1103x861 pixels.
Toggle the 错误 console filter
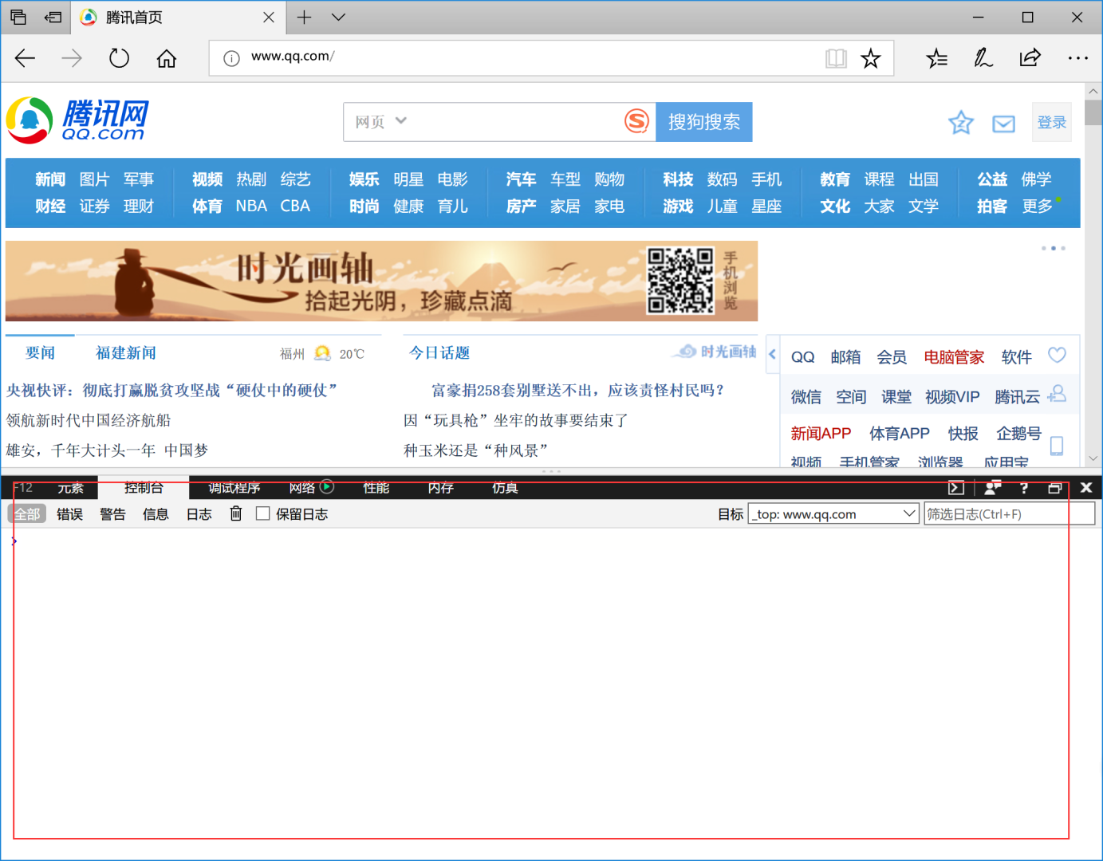pyautogui.click(x=70, y=514)
